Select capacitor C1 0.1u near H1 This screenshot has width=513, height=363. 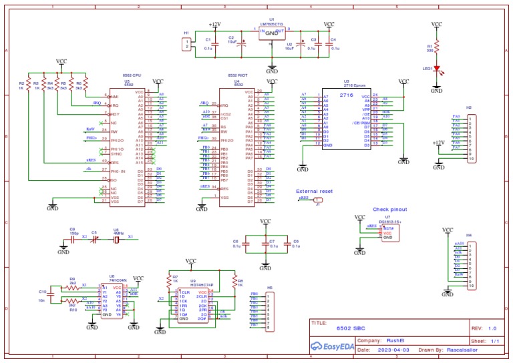pyautogui.click(x=215, y=45)
